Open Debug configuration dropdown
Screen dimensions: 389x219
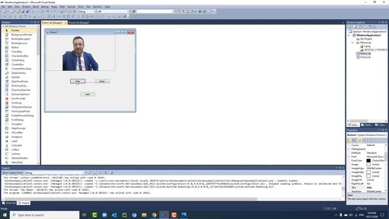pos(86,12)
